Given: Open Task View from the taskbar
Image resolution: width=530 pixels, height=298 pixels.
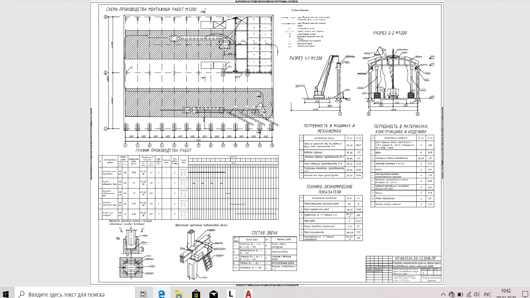Looking at the screenshot, I should tap(144, 294).
